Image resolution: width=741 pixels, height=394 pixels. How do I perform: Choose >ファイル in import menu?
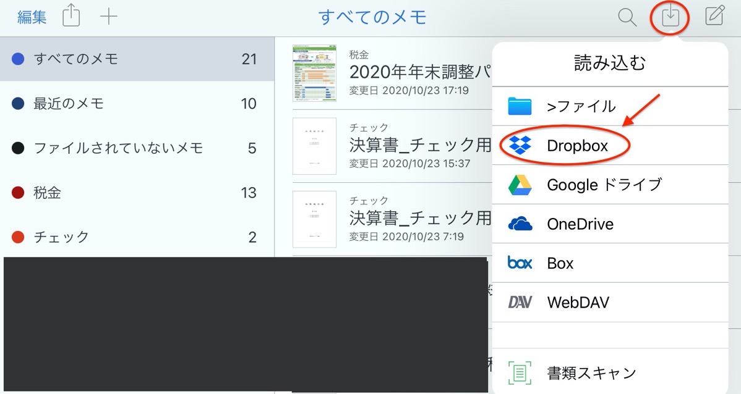610,106
